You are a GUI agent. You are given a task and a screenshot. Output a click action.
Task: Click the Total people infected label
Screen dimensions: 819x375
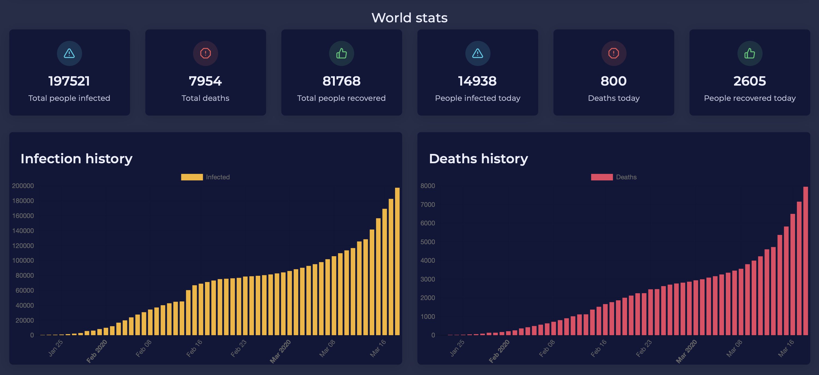69,98
